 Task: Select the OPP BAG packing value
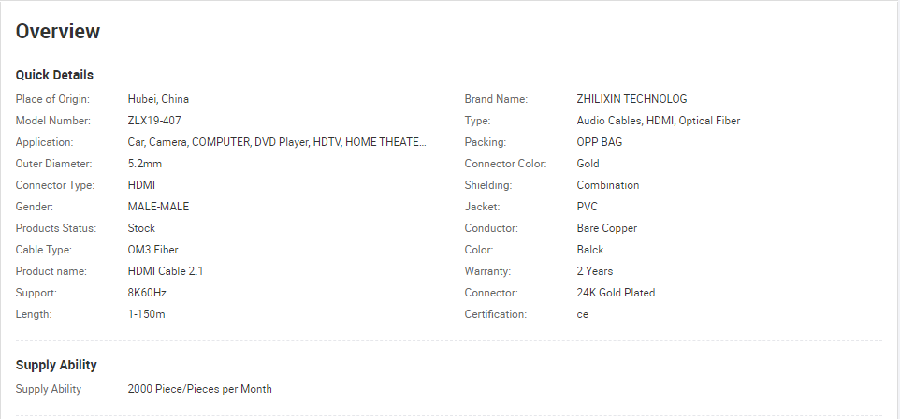click(600, 142)
